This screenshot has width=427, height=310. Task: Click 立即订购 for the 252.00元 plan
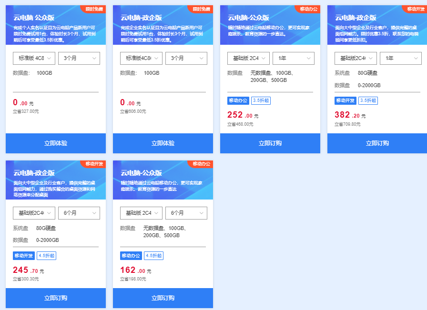pos(270,143)
